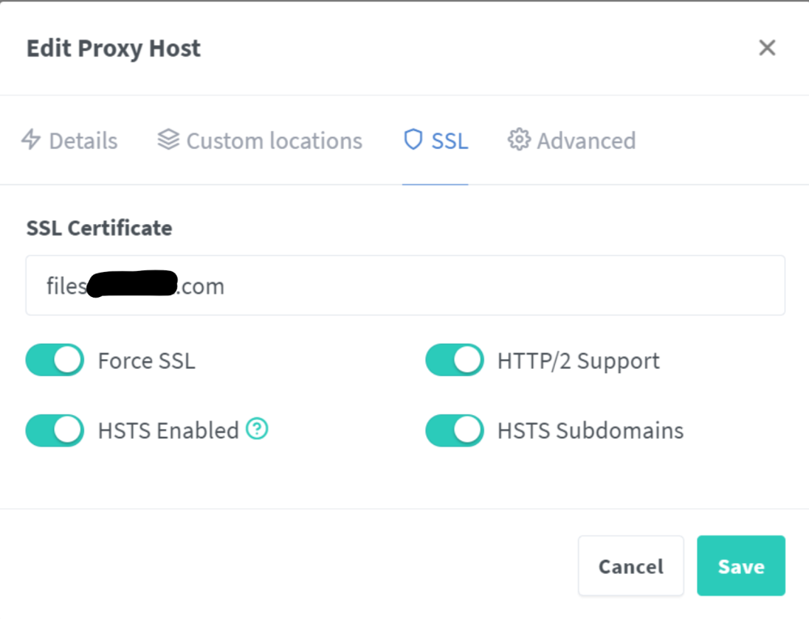
Task: Go to the Advanced tab label
Action: point(587,141)
